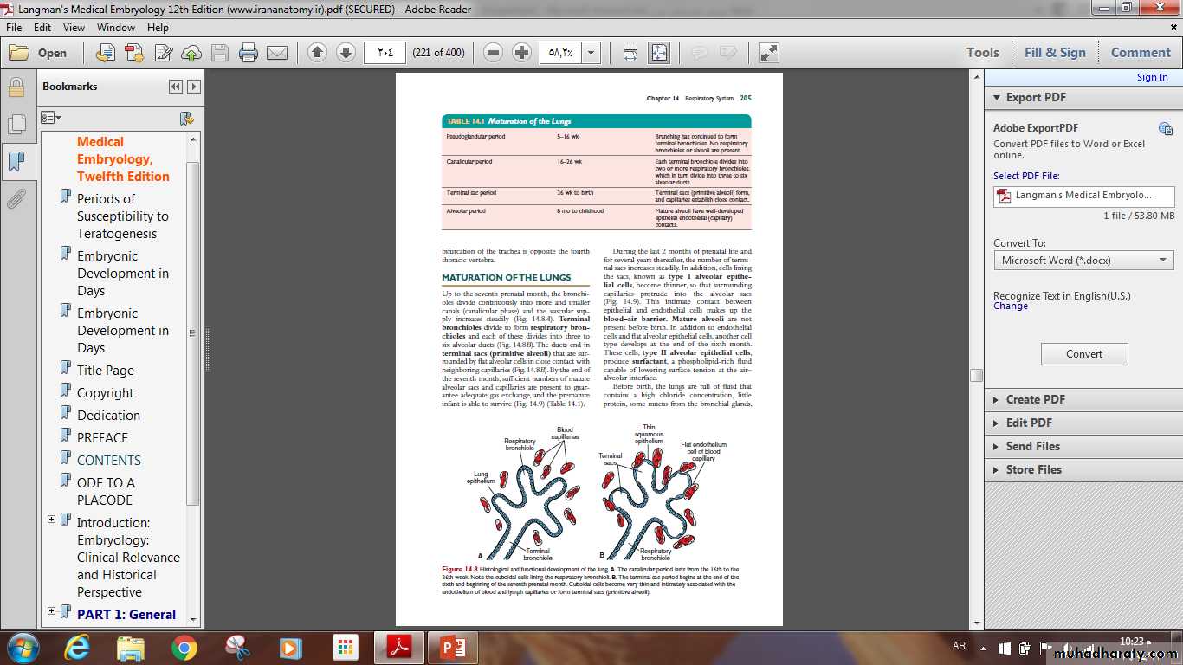
Task: Open the zoom percentage dropdown
Action: click(x=591, y=53)
